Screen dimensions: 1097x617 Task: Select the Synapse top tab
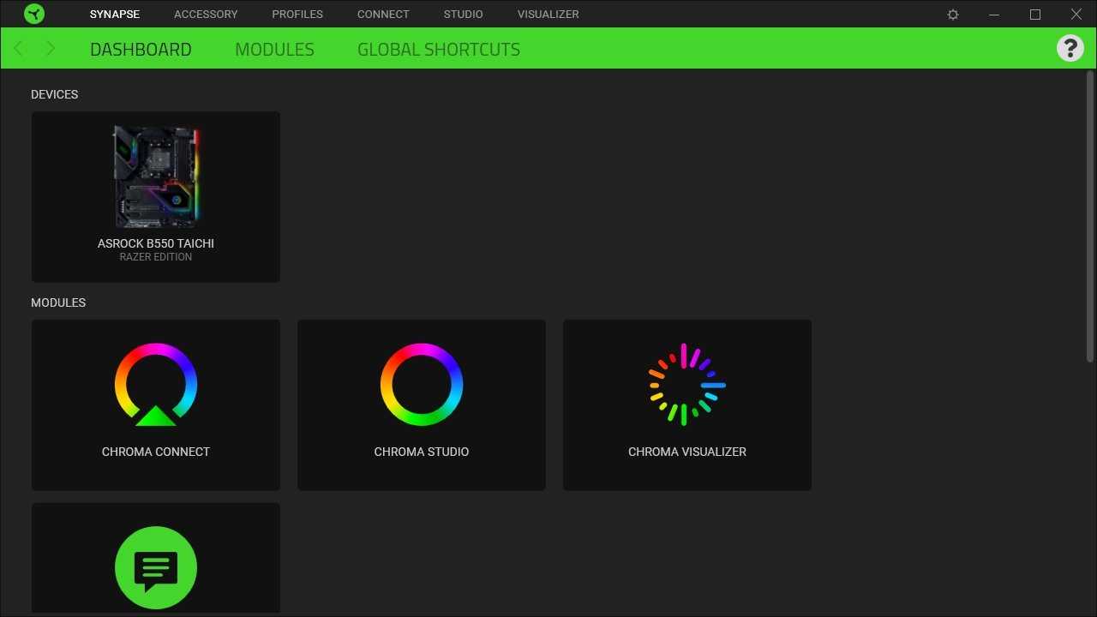115,14
